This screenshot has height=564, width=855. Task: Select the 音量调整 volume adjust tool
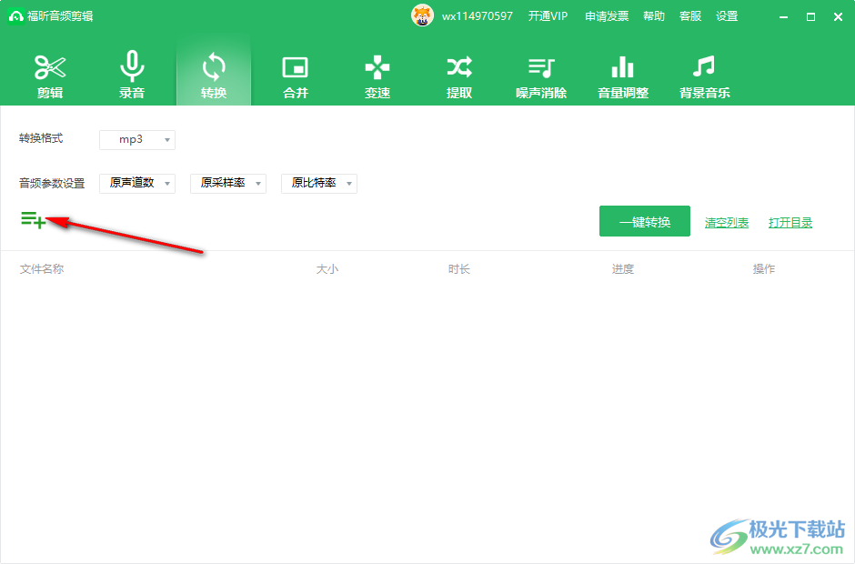(623, 76)
